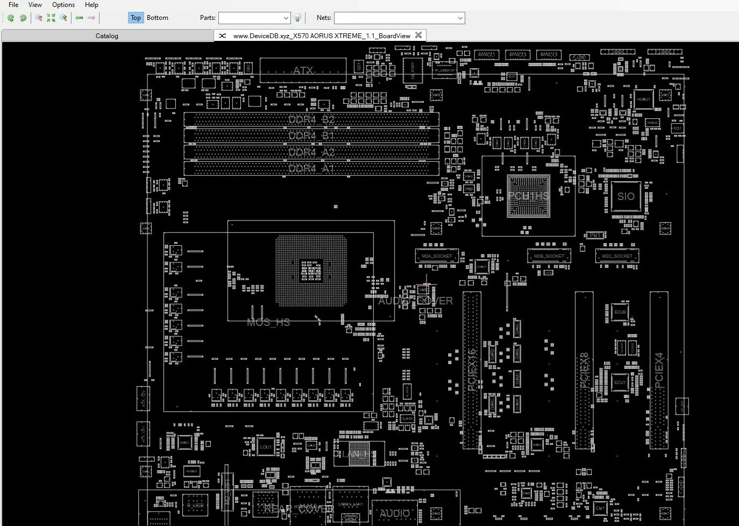Select the HUBU1 chip
The image size is (739, 526).
[643, 99]
